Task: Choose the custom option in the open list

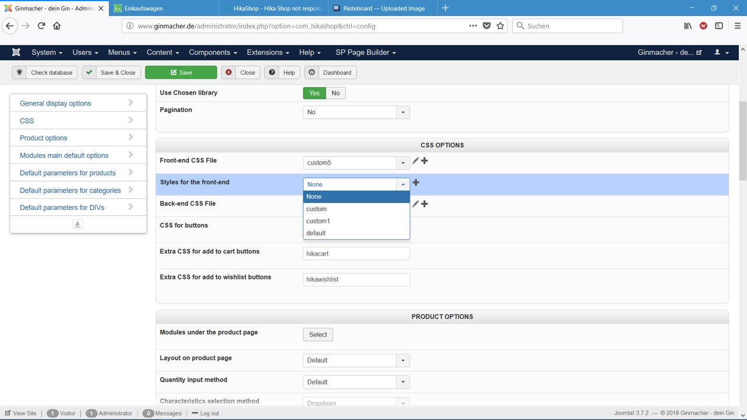Action: 356,209
